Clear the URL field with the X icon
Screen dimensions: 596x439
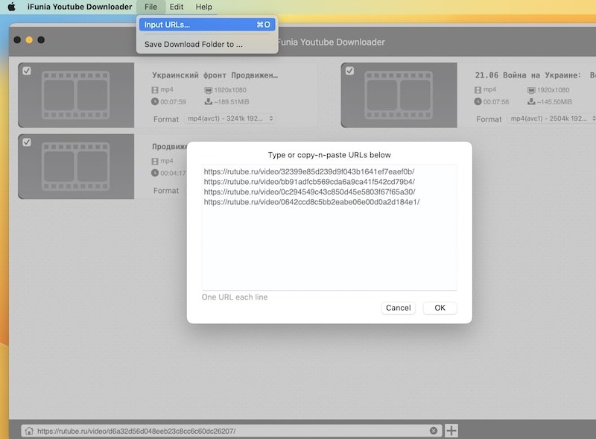(x=434, y=431)
